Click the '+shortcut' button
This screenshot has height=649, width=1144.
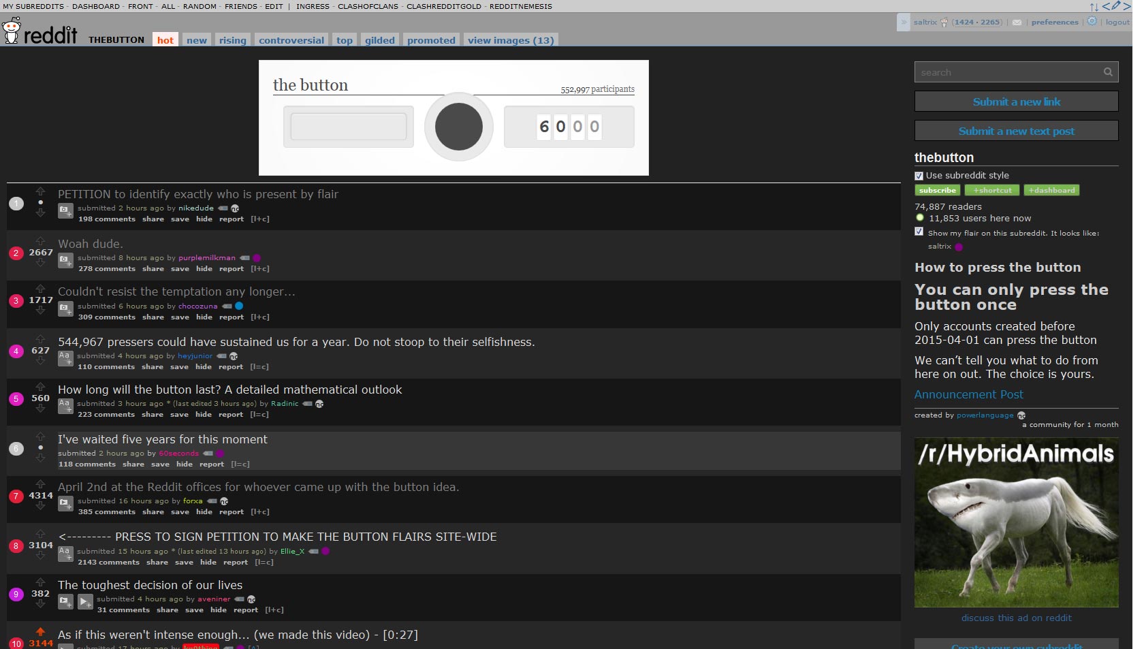point(991,191)
